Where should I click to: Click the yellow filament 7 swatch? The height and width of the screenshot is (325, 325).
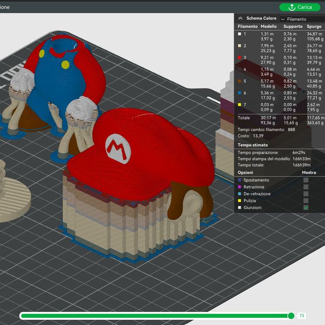point(240,105)
